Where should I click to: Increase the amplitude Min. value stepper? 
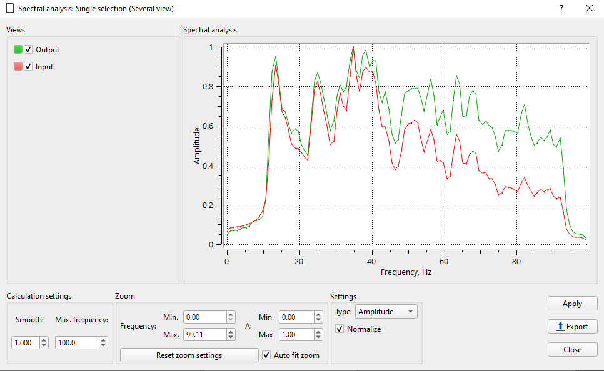tap(318, 315)
